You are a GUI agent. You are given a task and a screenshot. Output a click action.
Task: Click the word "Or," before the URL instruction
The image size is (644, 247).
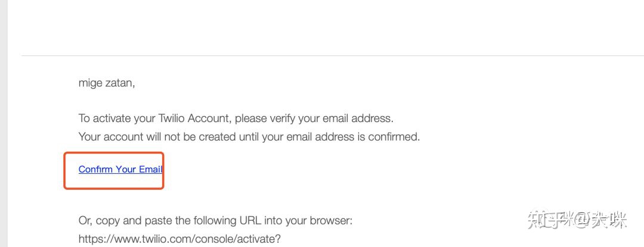(86, 221)
